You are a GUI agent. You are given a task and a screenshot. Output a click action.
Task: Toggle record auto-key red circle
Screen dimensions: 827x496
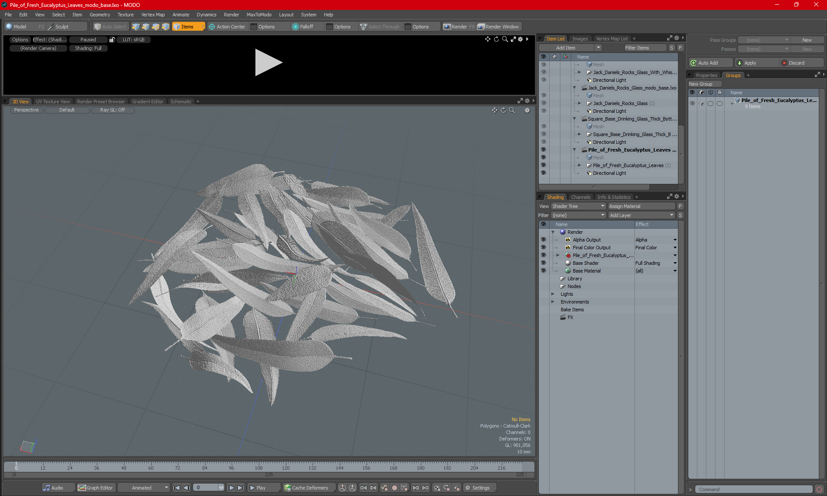point(394,488)
